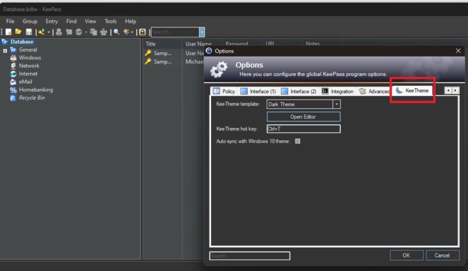Click Cancel in the Options dialog
This screenshot has height=271, width=468.
tap(442, 255)
